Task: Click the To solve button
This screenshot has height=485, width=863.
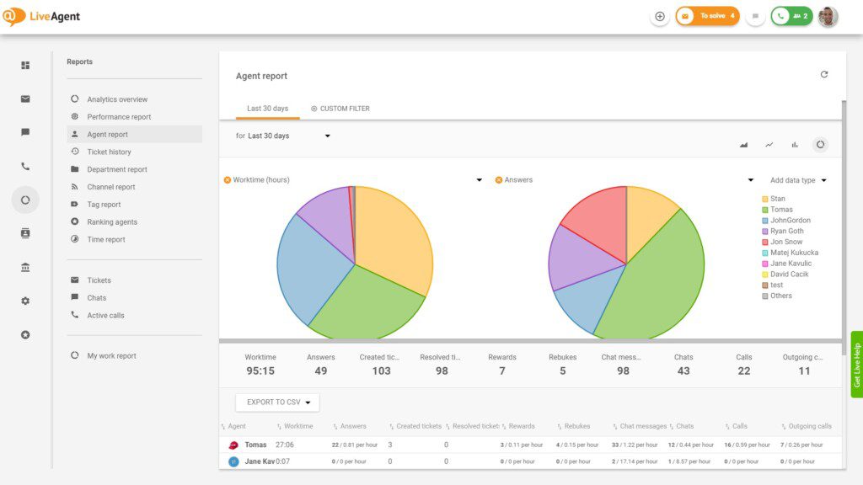Action: point(708,16)
